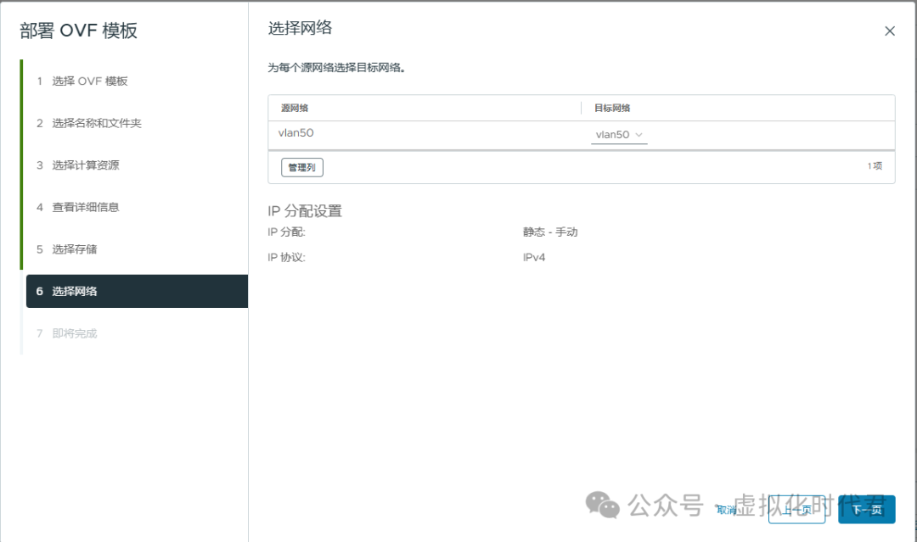917x542 pixels.
Task: Click the IP 分配设置 section heading
Action: [304, 210]
